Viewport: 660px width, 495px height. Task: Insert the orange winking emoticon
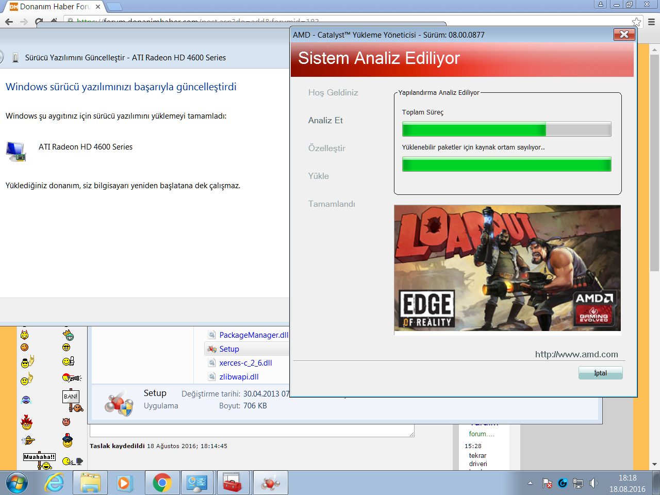coord(24,348)
